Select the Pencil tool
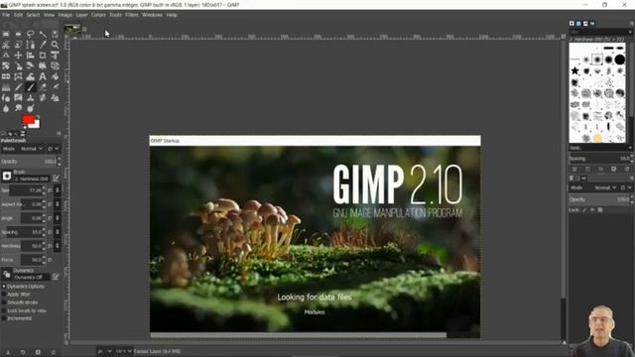 pyautogui.click(x=18, y=87)
